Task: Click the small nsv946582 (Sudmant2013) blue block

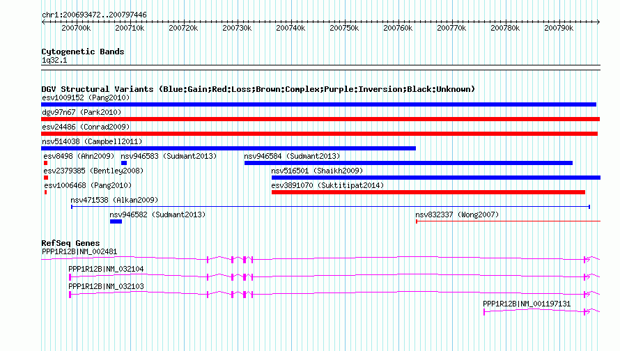Action: pyautogui.click(x=116, y=221)
